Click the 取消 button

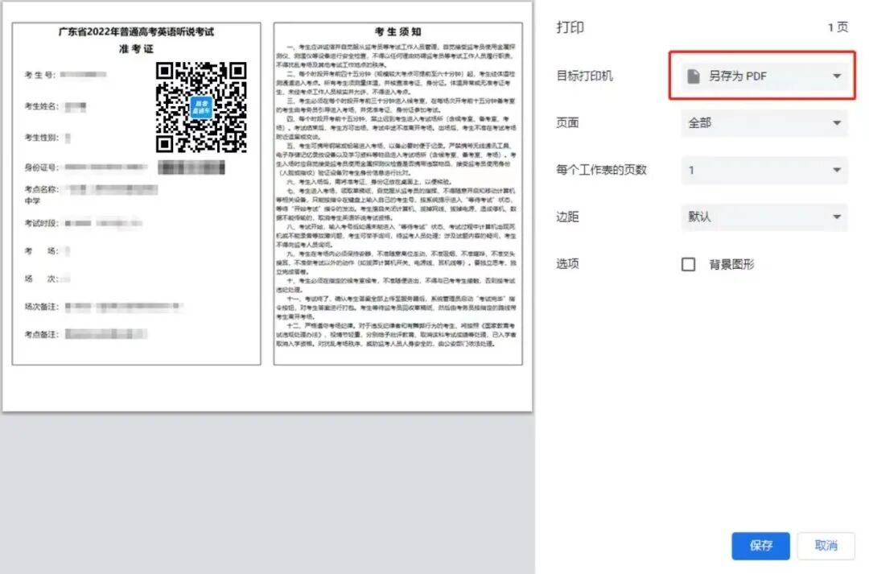pyautogui.click(x=826, y=546)
